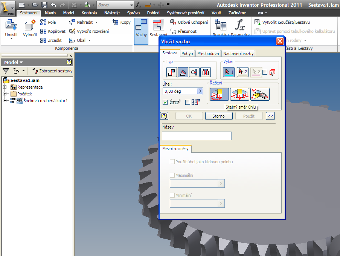
Task: Switch to the Kontrola ribbon tab
Action: point(89,13)
